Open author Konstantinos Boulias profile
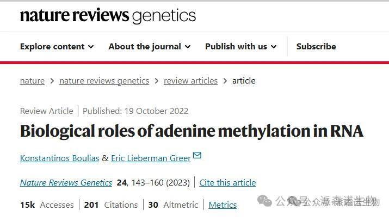 (x=59, y=158)
